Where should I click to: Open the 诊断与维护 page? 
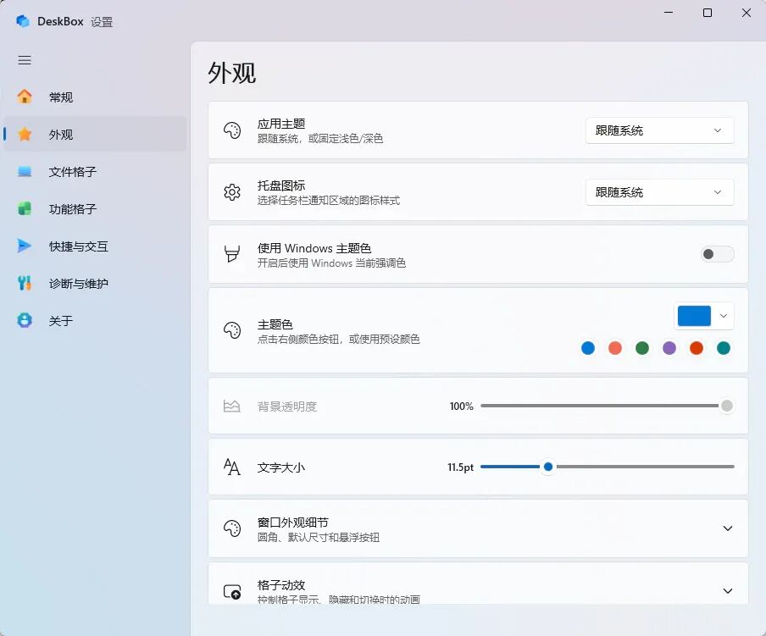click(95, 284)
